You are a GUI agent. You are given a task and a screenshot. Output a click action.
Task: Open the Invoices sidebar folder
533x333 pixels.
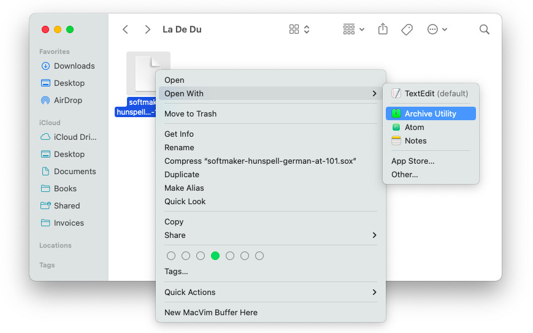[63, 223]
